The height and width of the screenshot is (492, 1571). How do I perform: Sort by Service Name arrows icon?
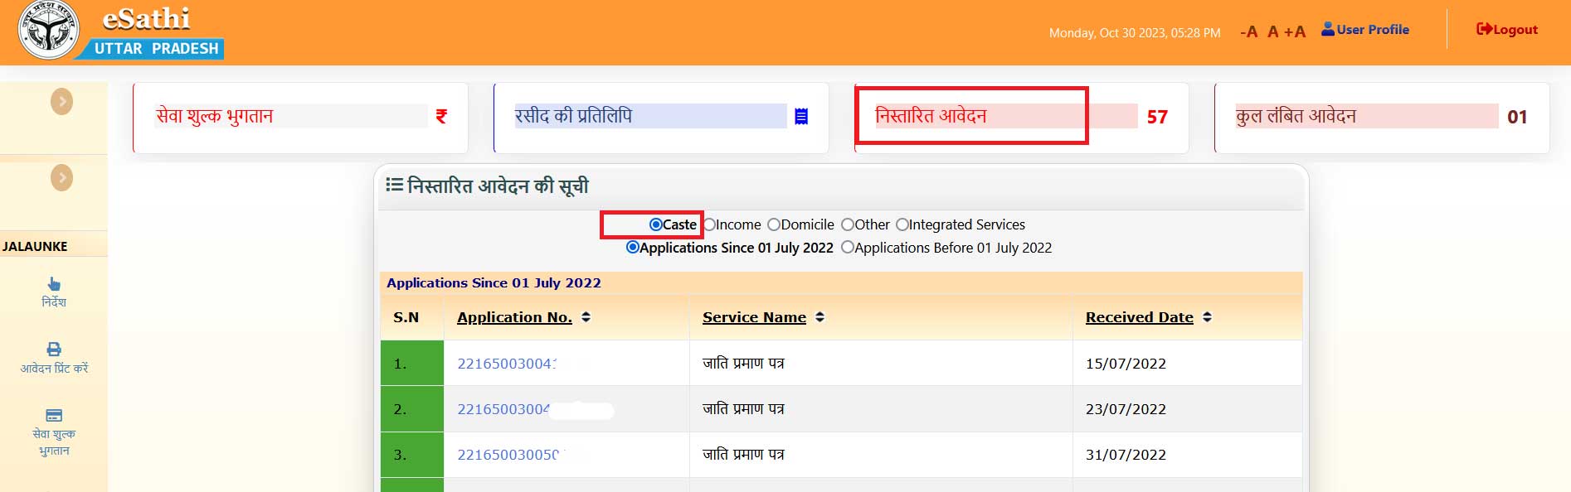pyautogui.click(x=820, y=317)
